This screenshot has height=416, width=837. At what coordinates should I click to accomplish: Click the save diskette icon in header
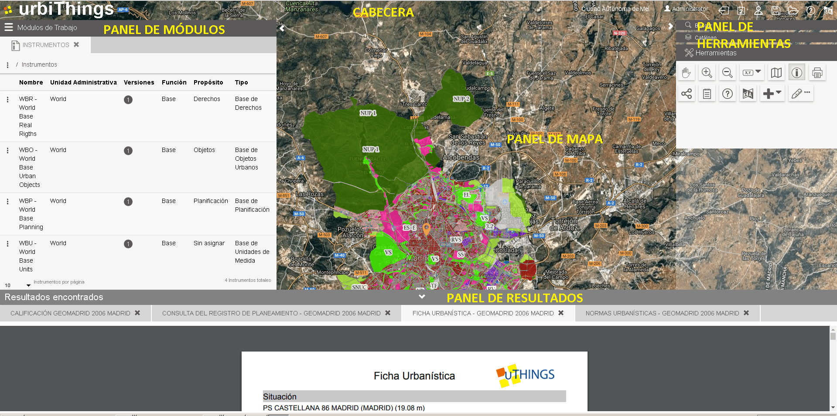coord(776,10)
